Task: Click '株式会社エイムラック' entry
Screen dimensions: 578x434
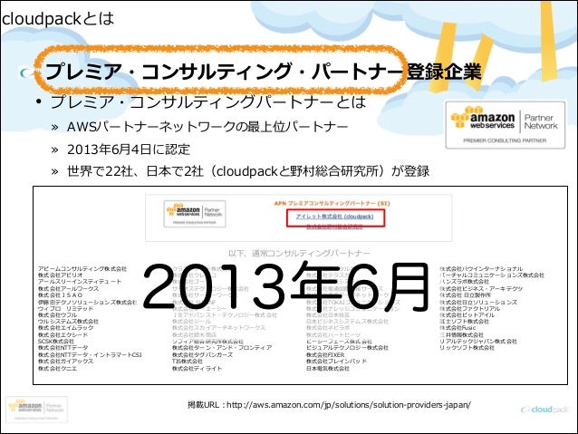Action: point(65,327)
